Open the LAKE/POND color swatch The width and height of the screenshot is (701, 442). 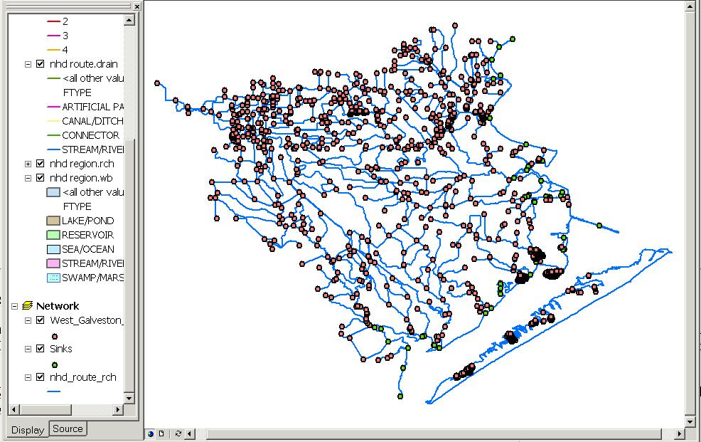(x=52, y=221)
